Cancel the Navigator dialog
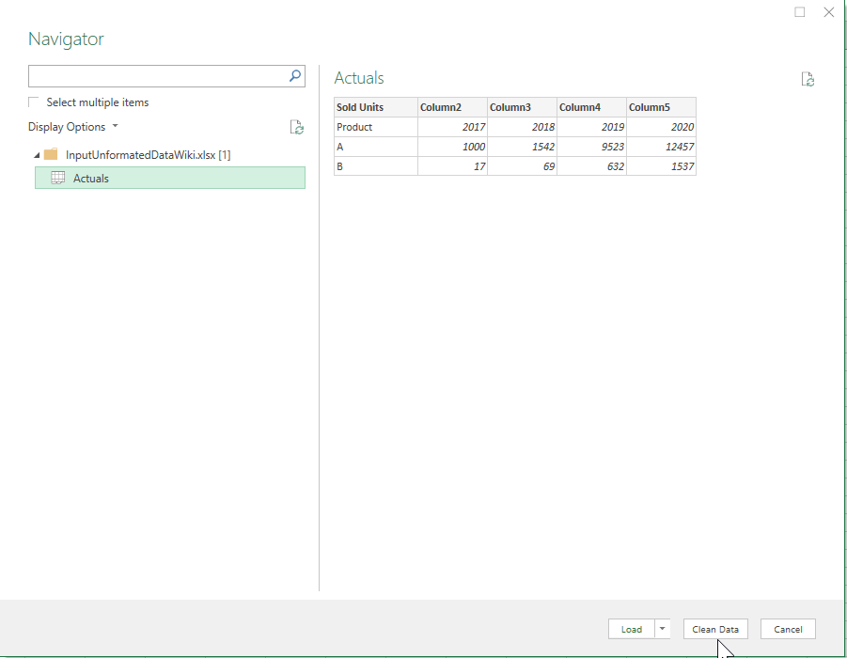 click(788, 629)
